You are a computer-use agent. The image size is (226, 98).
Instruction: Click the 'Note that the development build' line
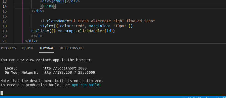[52, 81]
